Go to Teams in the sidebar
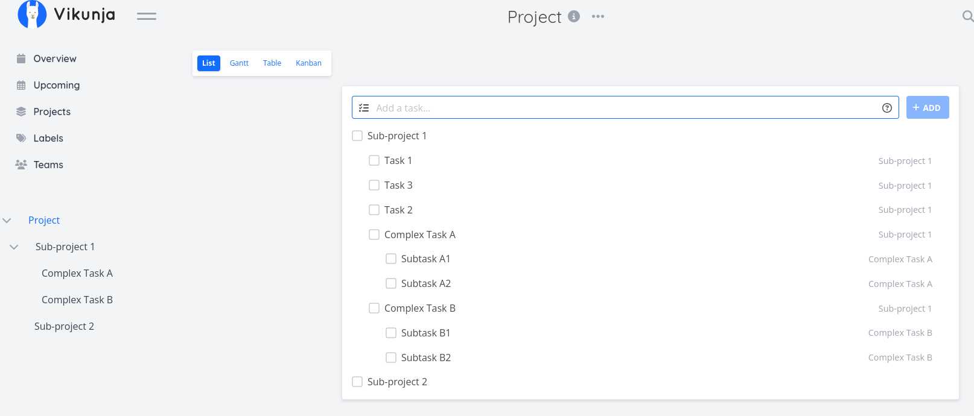Image resolution: width=974 pixels, height=416 pixels. [48, 165]
